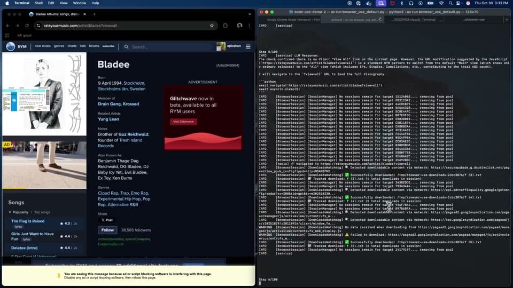Follow the artist Bladee

click(107, 230)
